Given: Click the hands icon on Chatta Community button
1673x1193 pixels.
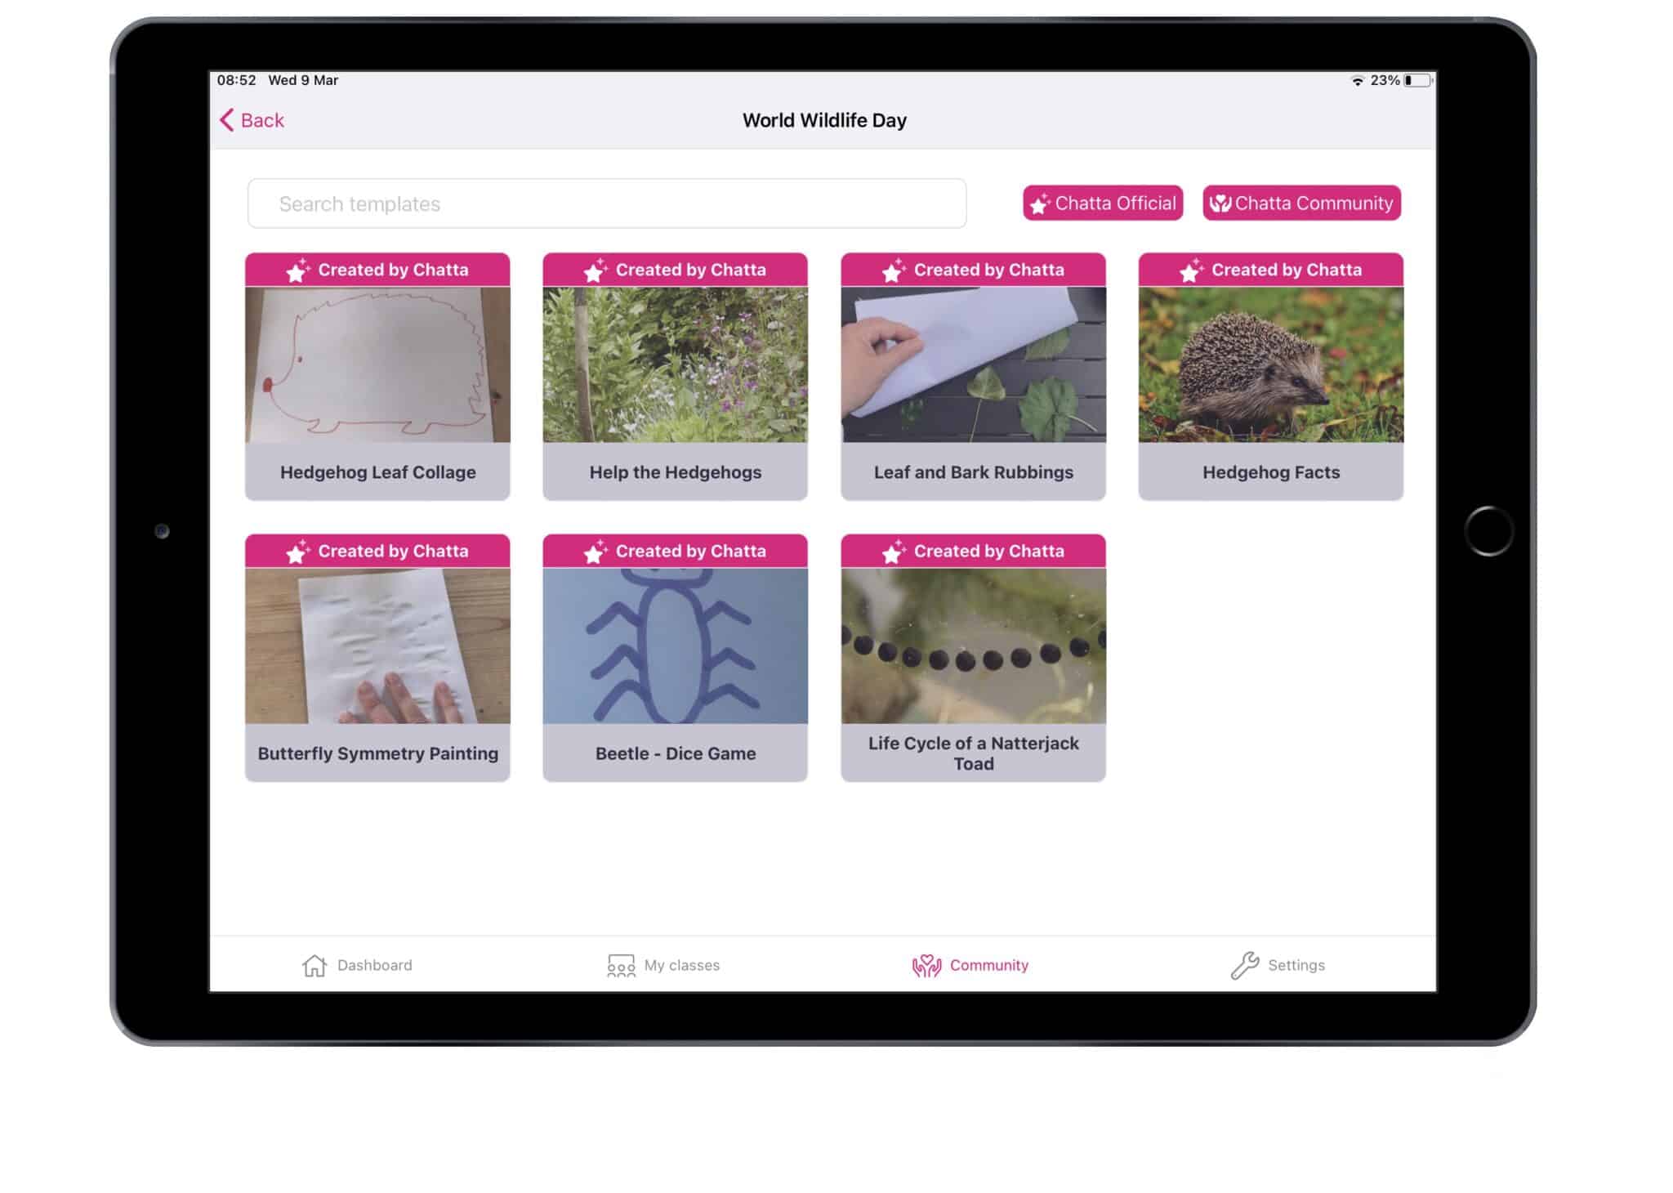Looking at the screenshot, I should click(1220, 203).
